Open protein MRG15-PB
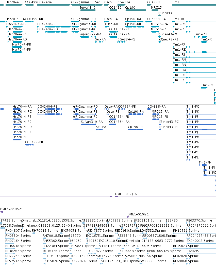 (160, 117)
